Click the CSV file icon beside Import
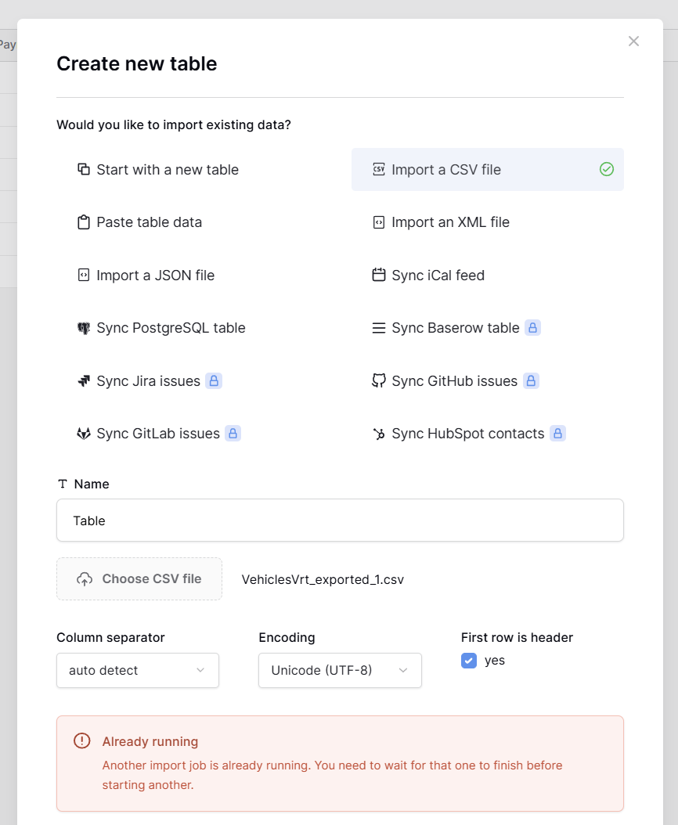Screen dimensions: 678x825 pos(379,170)
